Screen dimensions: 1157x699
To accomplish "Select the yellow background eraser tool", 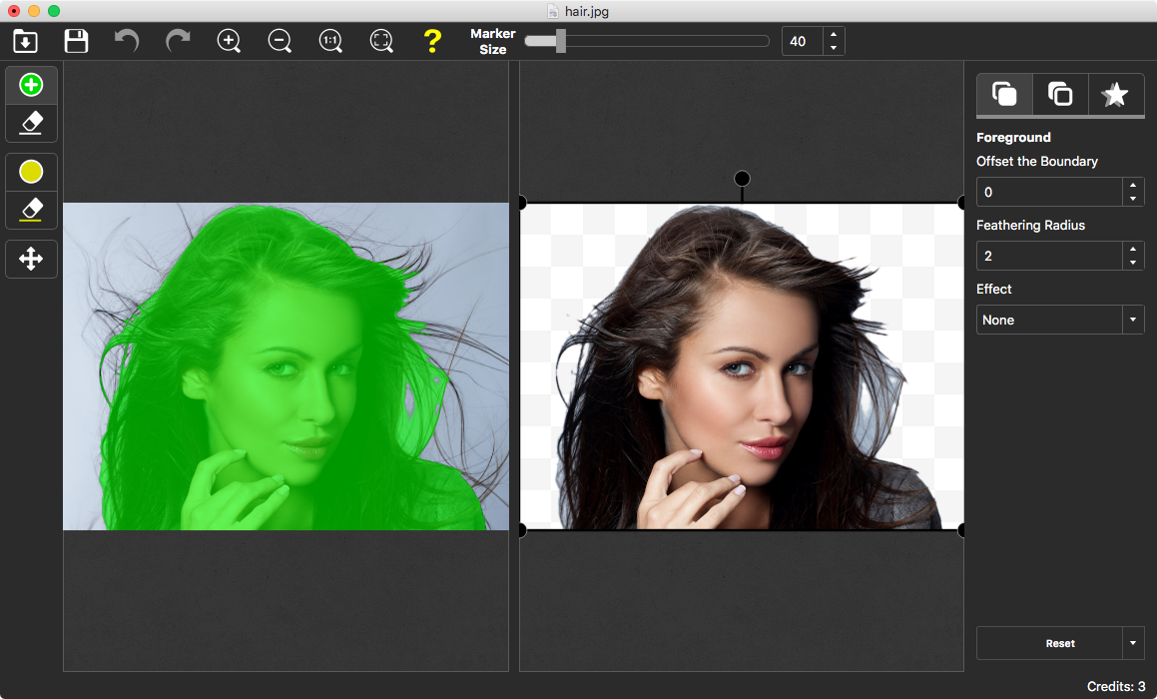I will (31, 210).
